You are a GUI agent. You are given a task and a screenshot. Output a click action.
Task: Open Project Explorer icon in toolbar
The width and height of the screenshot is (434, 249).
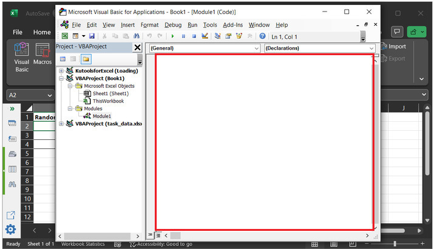click(x=217, y=36)
